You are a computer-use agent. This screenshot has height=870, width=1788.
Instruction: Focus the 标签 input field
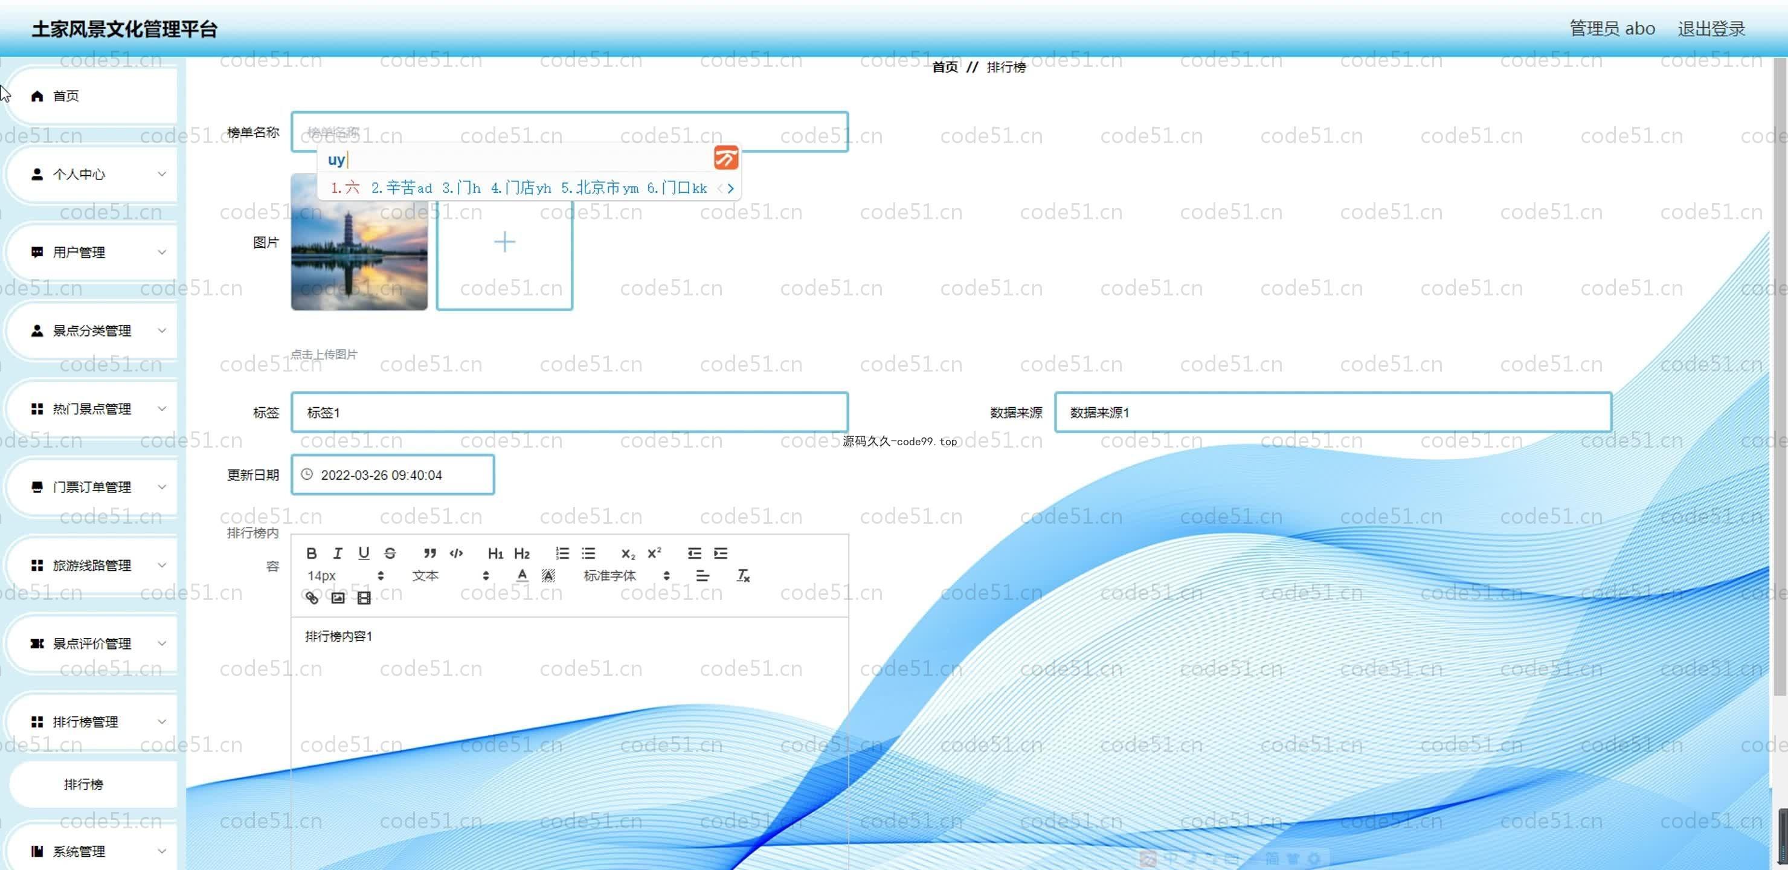click(x=569, y=413)
